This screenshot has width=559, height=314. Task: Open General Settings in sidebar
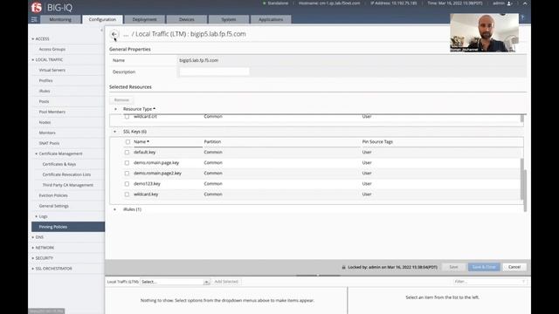[54, 206]
